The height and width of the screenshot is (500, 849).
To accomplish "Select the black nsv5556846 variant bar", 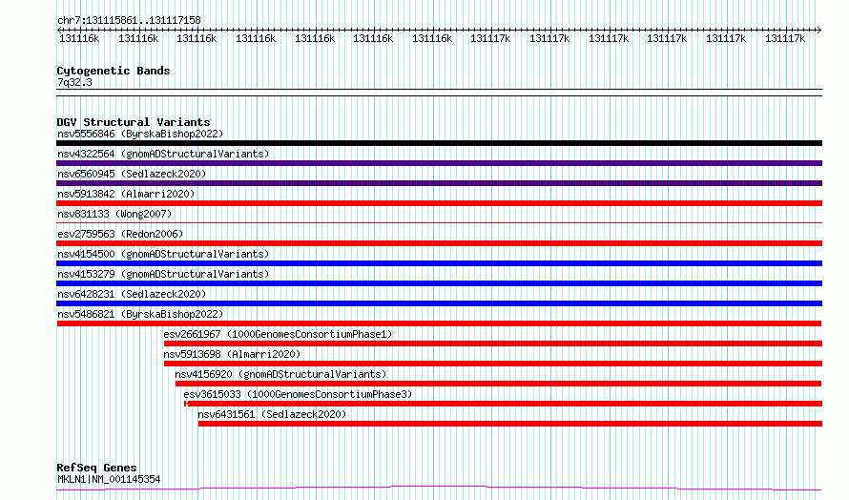I will [439, 143].
